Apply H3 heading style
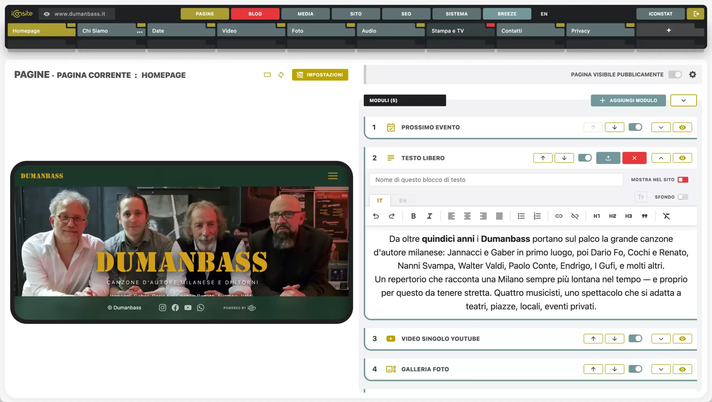 pyautogui.click(x=628, y=216)
